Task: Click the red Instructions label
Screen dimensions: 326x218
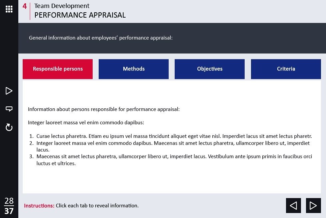Action: point(39,206)
